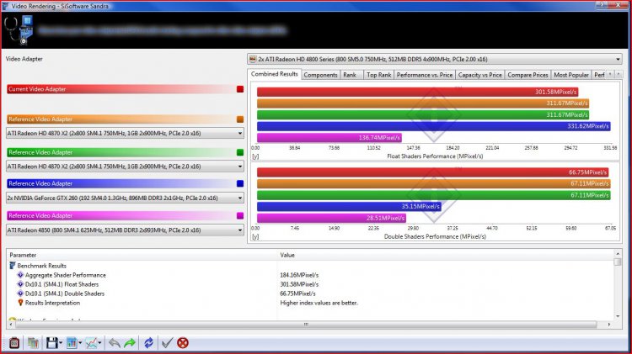Click the copy results toolbar icon
The height and width of the screenshot is (354, 632).
[x=33, y=343]
